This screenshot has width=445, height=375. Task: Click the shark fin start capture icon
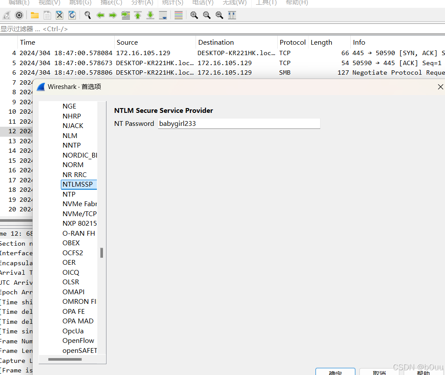[x=7, y=15]
